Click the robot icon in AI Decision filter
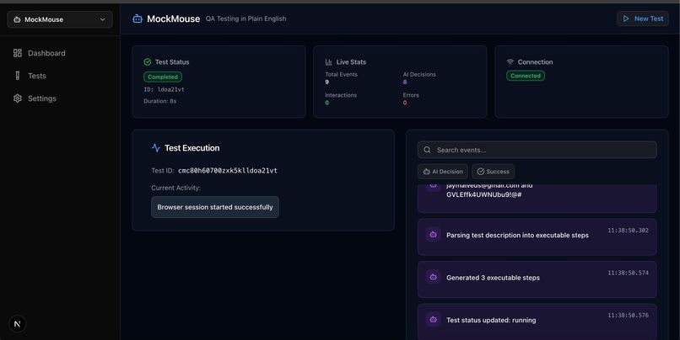This screenshot has height=340, width=680. (426, 172)
